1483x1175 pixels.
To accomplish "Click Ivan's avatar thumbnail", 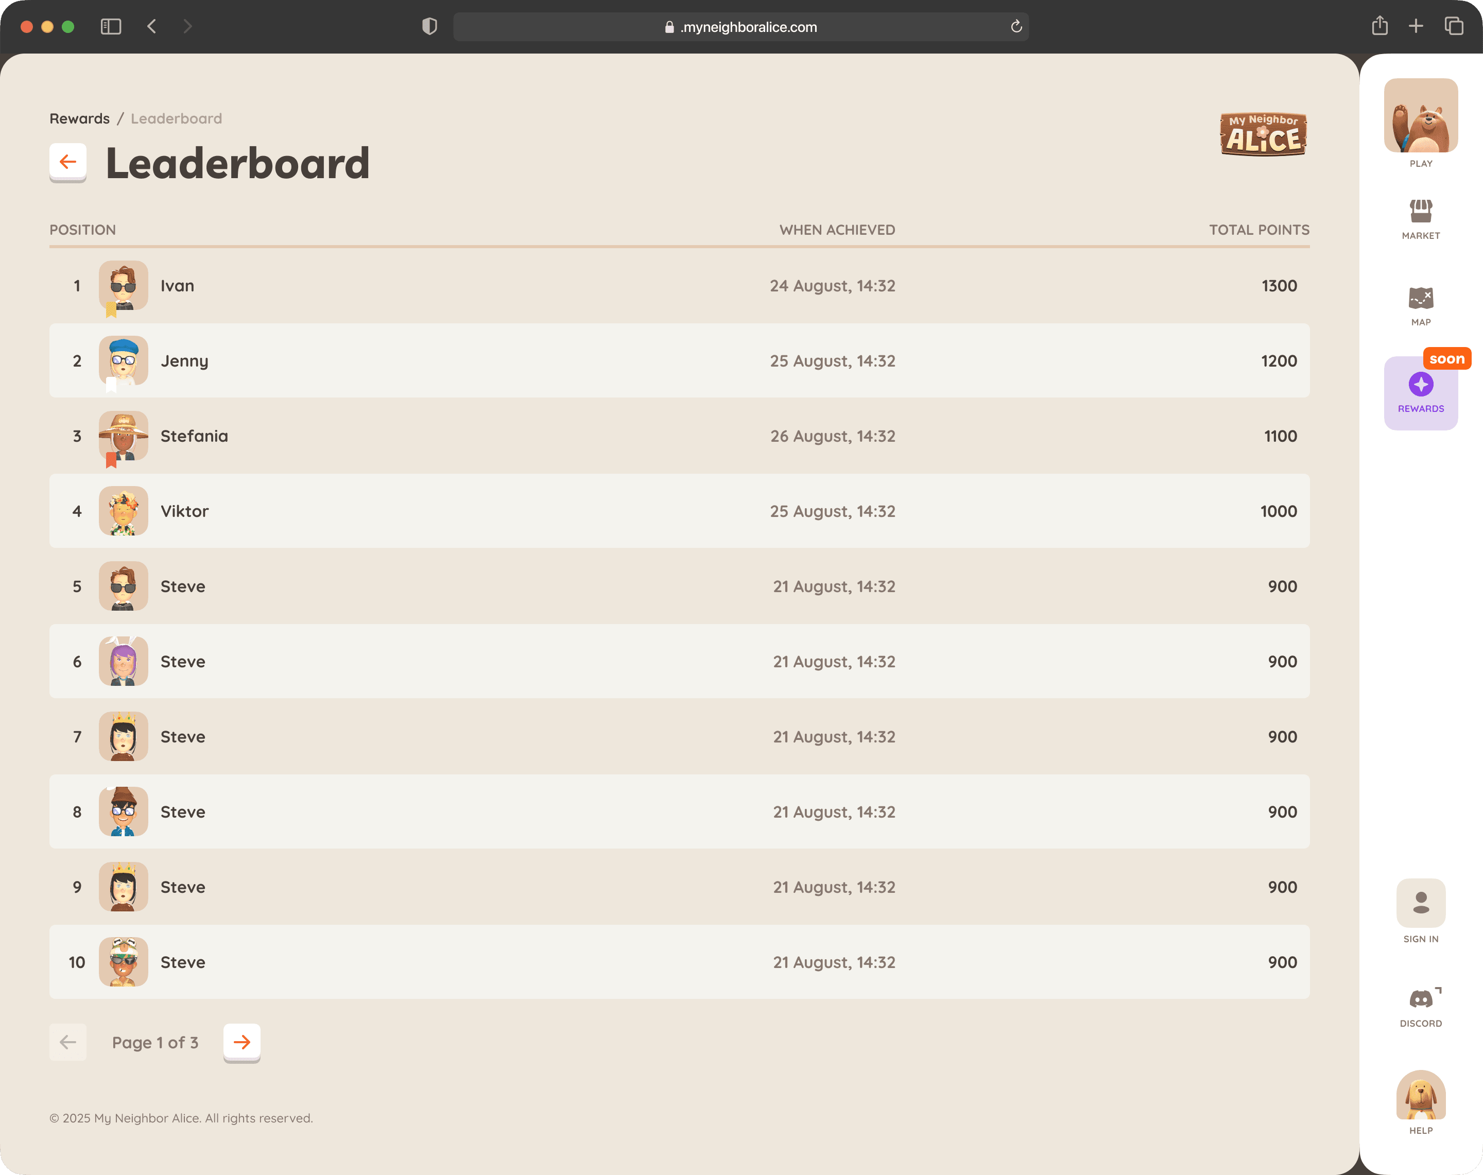I will click(x=123, y=285).
